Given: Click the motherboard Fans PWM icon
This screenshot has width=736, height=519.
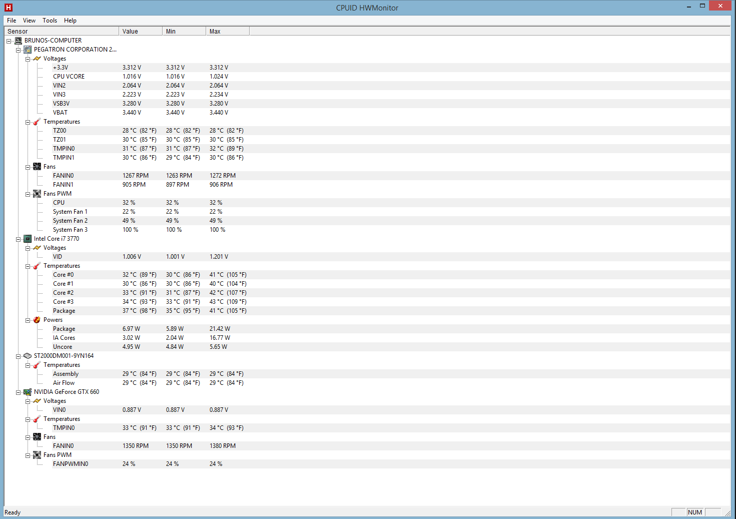Looking at the screenshot, I should [37, 194].
